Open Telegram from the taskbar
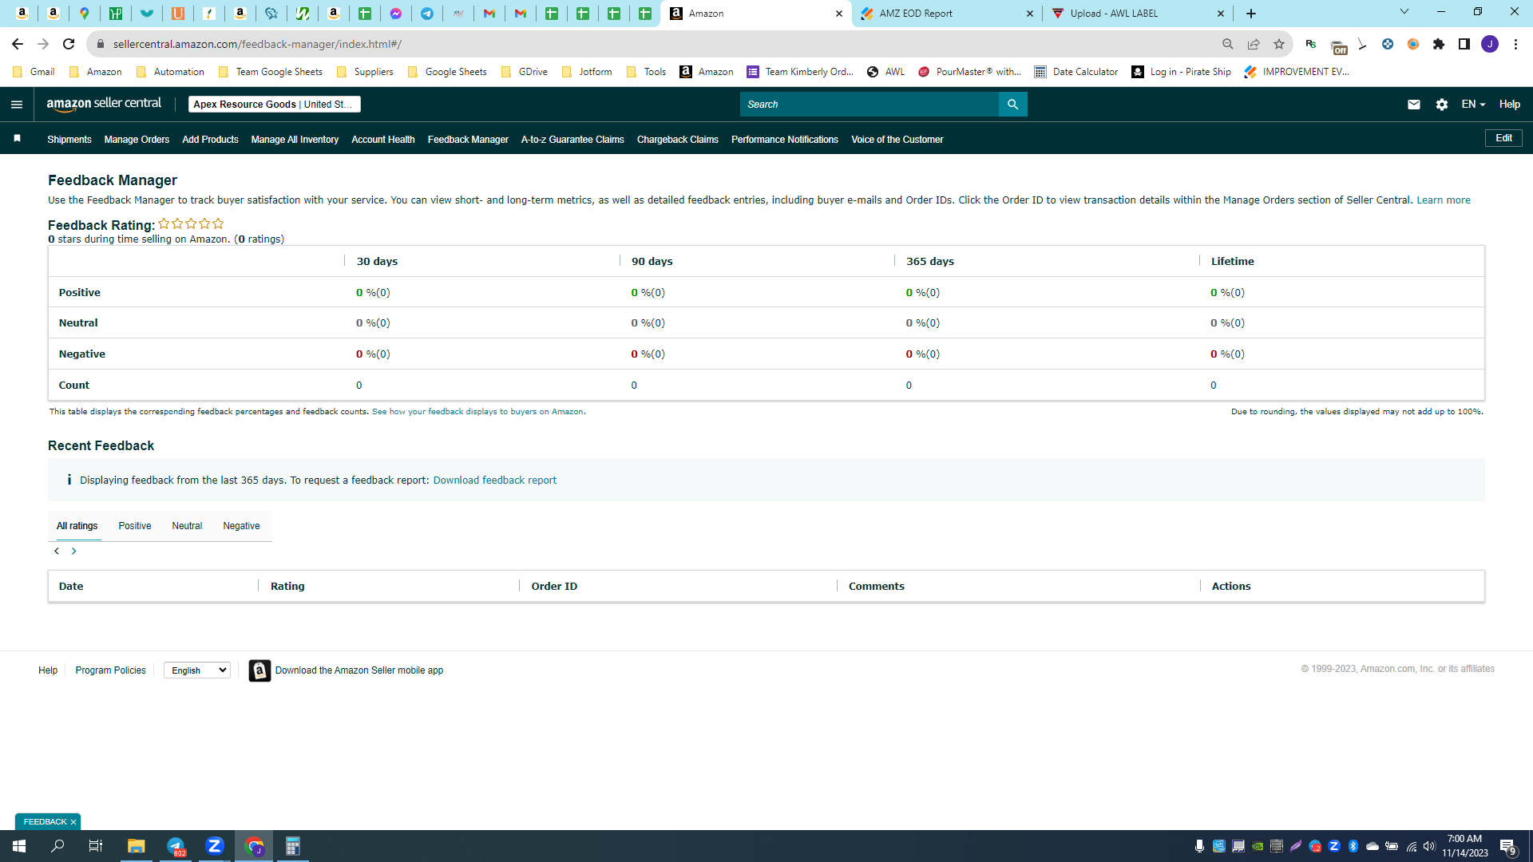 [x=176, y=846]
